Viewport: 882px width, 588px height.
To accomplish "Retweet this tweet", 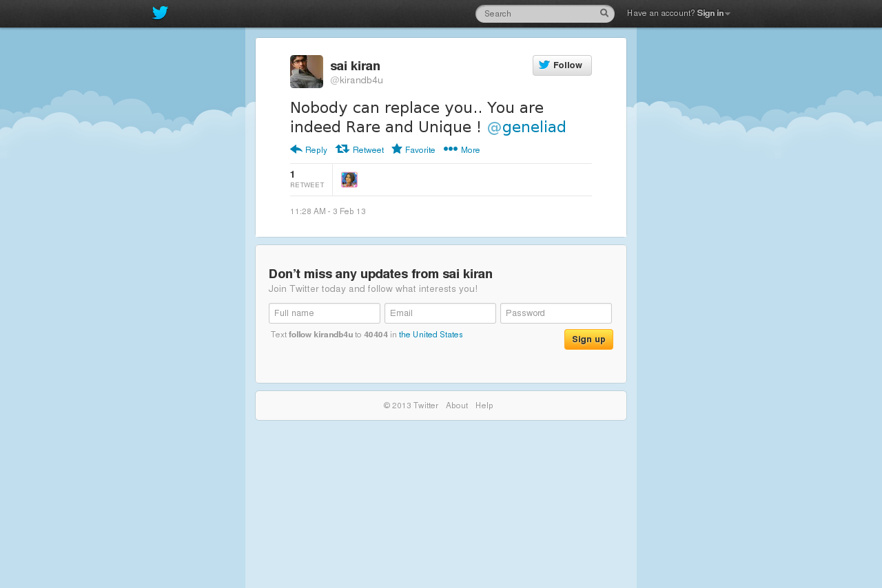I will tap(360, 149).
